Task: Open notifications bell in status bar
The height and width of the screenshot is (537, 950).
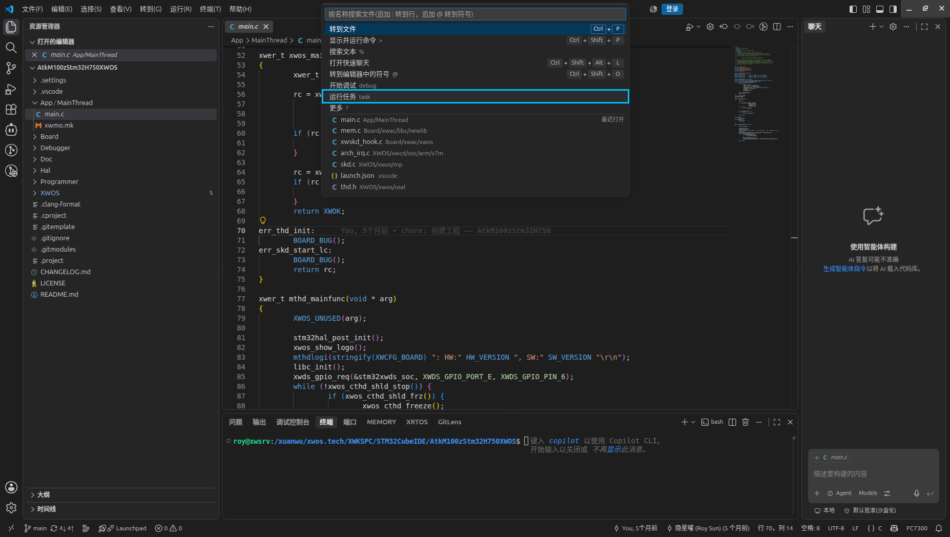Action: (x=939, y=528)
